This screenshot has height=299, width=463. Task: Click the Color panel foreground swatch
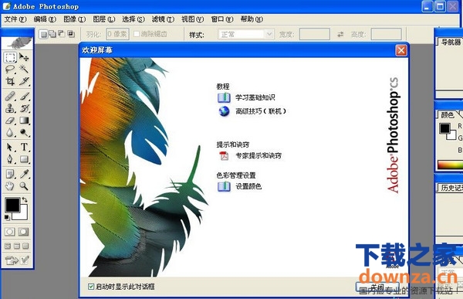coord(444,128)
